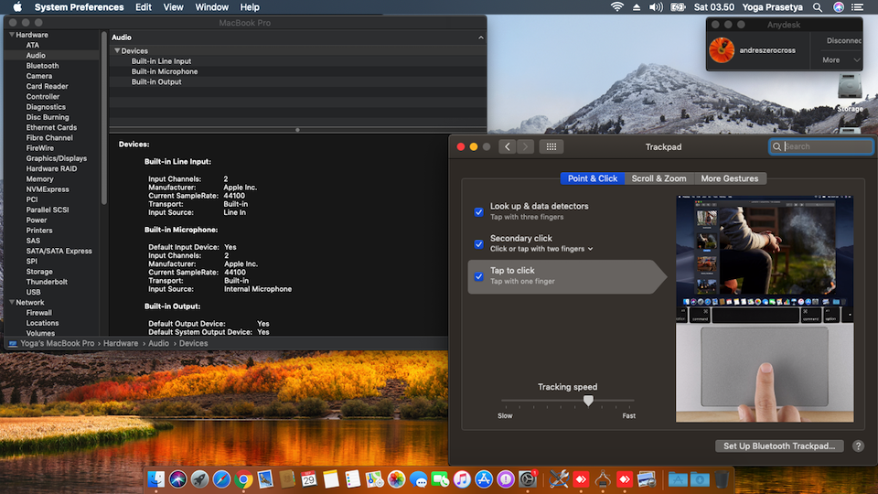Screen dimensions: 878x494
Task: Open Safari from the dock
Action: point(221,478)
